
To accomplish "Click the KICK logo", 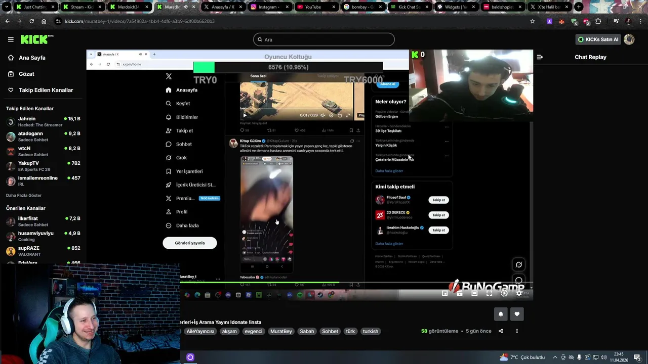I will tap(37, 39).
